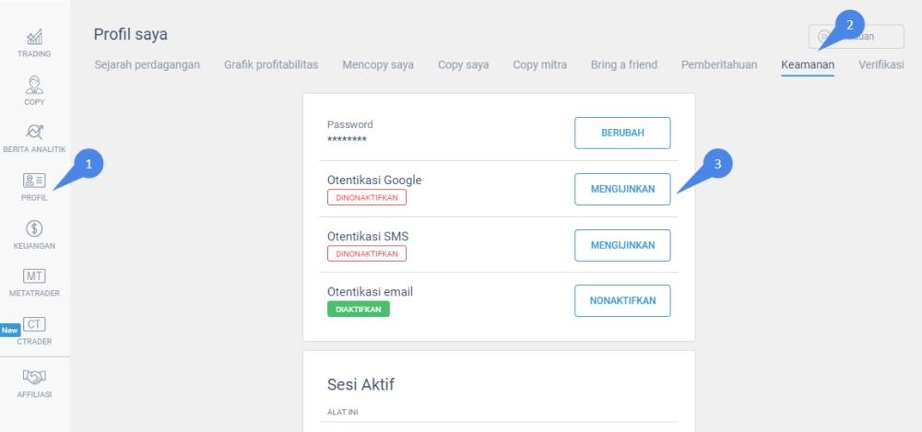
Task: Click the Copy person icon in sidebar
Action: [x=34, y=85]
